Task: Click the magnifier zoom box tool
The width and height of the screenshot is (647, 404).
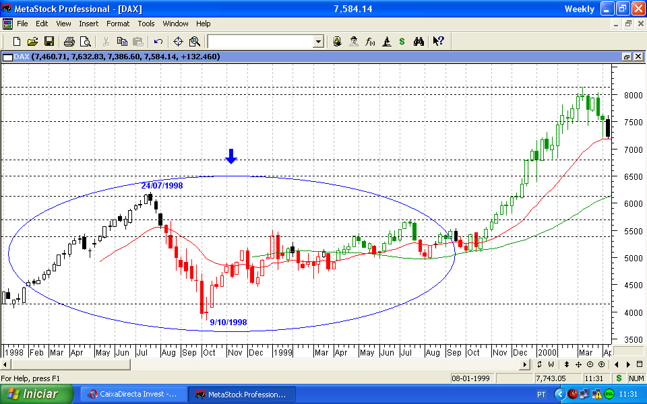Action: [194, 41]
